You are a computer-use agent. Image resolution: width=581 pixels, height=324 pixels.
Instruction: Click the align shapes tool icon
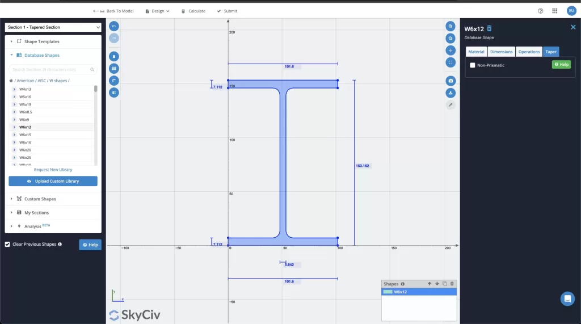tap(113, 92)
